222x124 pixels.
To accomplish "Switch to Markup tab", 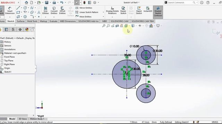I will pyautogui.click(x=43, y=21).
